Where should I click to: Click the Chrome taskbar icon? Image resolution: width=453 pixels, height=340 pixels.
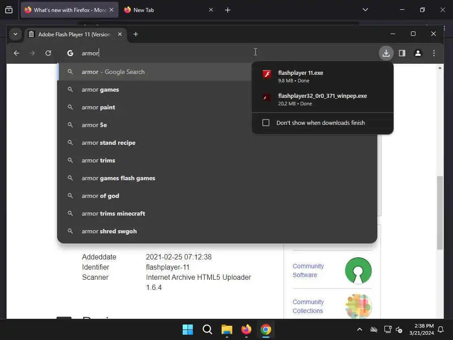pos(266,329)
